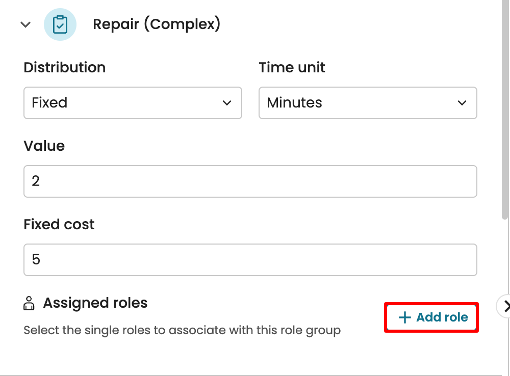This screenshot has width=510, height=376.
Task: Click the plus icon beside Add role
Action: (x=404, y=318)
